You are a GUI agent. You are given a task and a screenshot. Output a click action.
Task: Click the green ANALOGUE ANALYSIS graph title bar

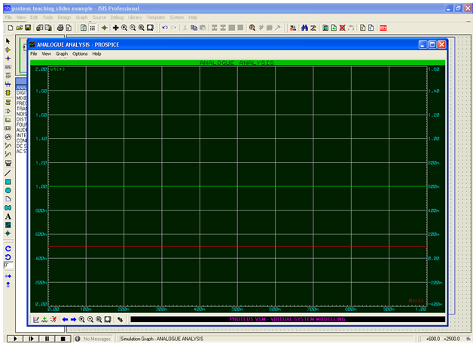pyautogui.click(x=236, y=63)
